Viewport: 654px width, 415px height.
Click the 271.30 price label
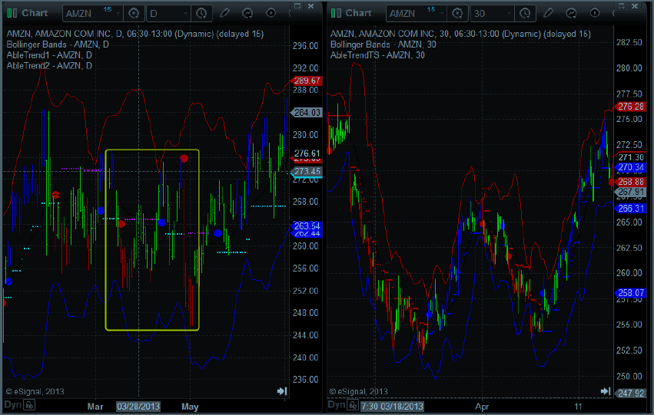tap(631, 157)
